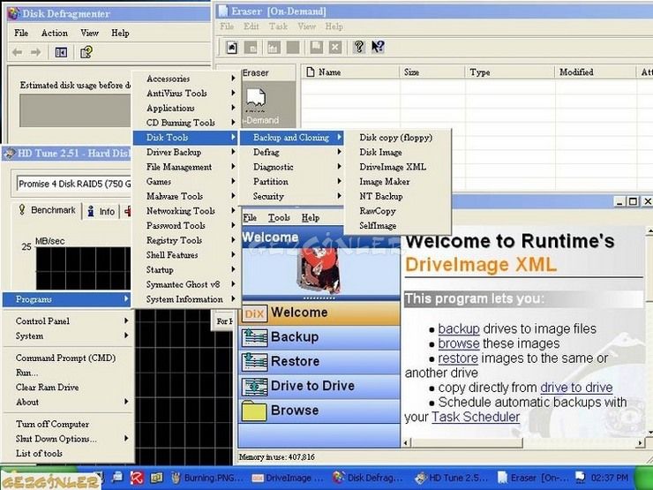This screenshot has width=653, height=490.
Task: Expand CD Burning Tools submenu
Action: click(186, 123)
